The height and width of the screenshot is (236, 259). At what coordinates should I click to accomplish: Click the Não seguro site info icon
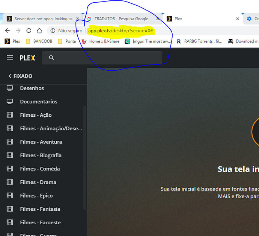pos(53,30)
